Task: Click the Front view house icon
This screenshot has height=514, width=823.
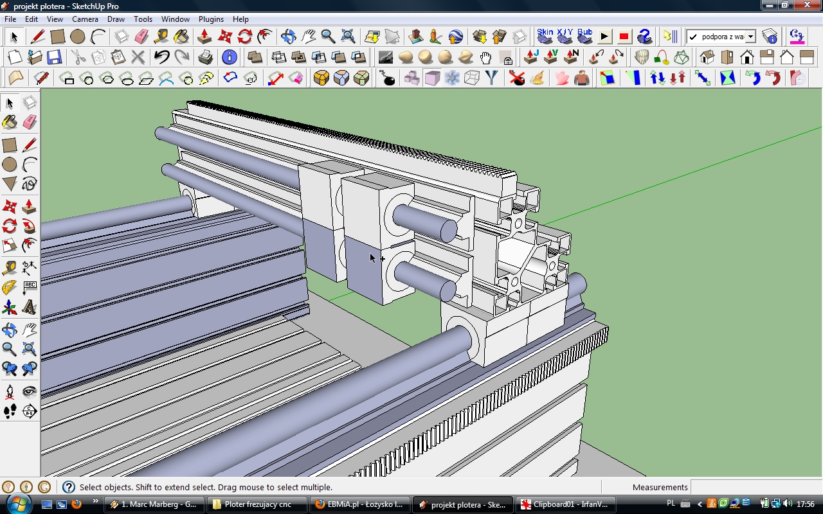Action: tap(746, 58)
